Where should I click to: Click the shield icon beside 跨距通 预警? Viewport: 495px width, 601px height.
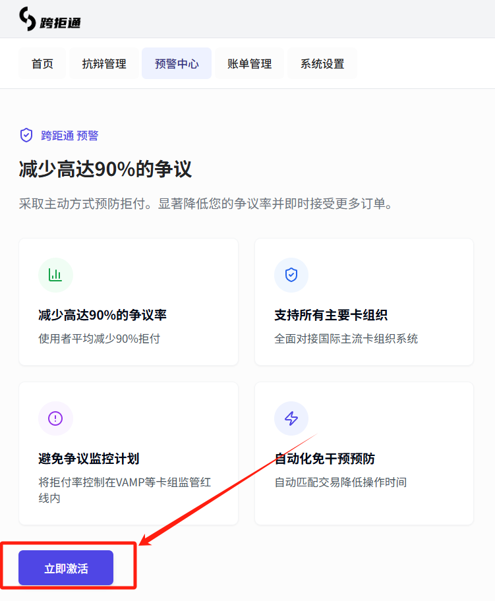26,135
